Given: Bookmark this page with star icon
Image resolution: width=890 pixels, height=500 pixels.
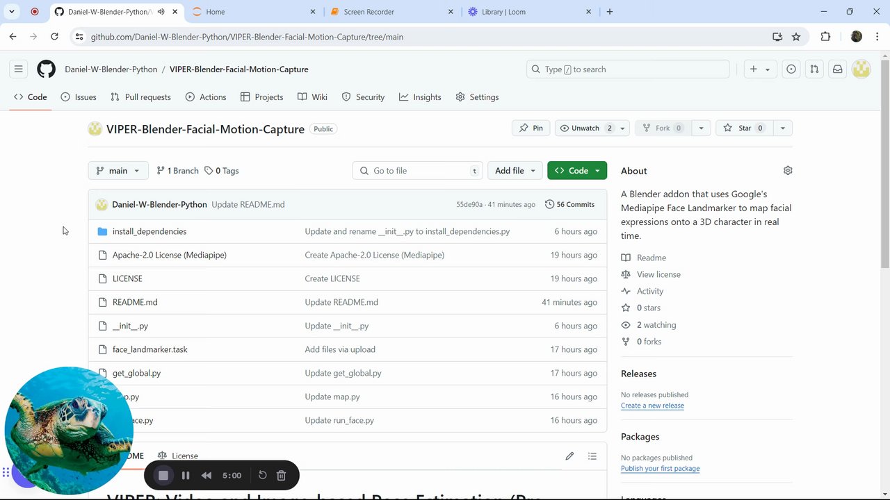Looking at the screenshot, I should 796,37.
